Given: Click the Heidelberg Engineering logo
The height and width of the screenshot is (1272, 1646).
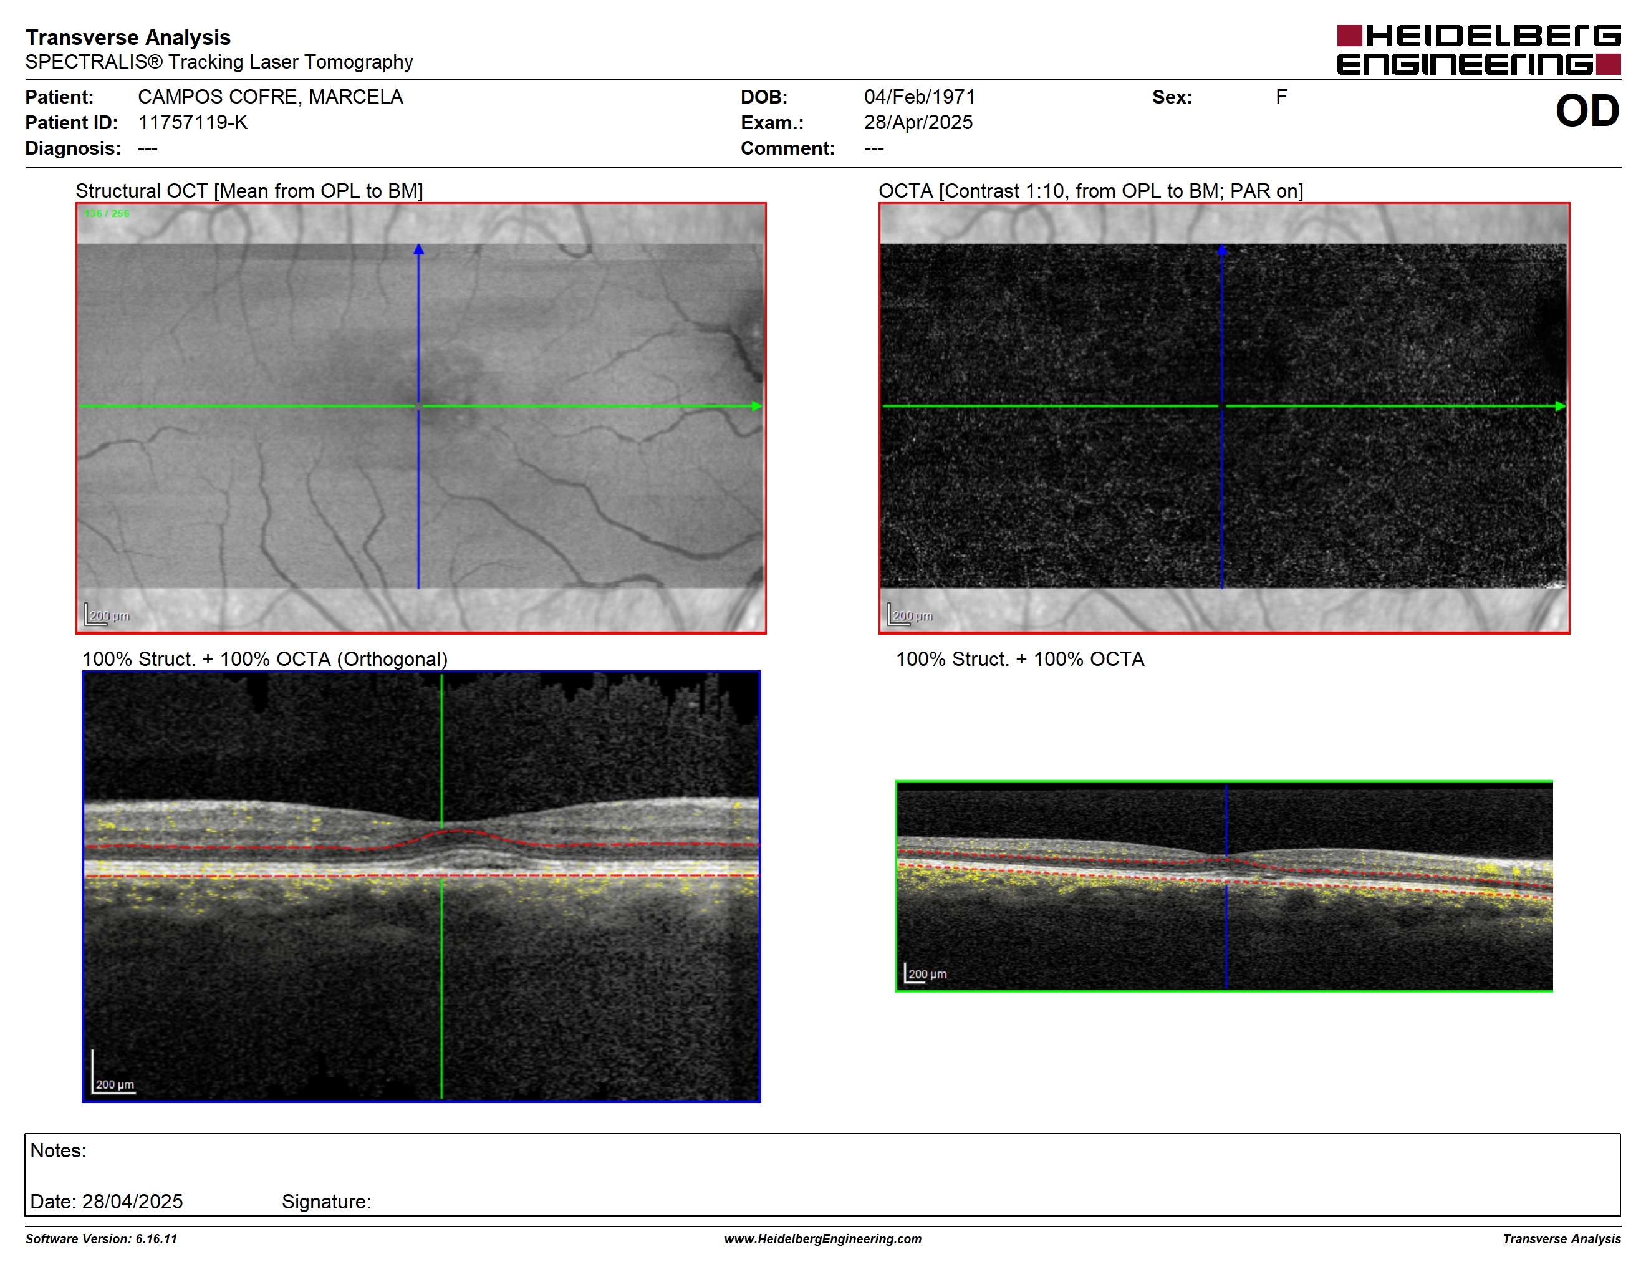Looking at the screenshot, I should (1478, 50).
